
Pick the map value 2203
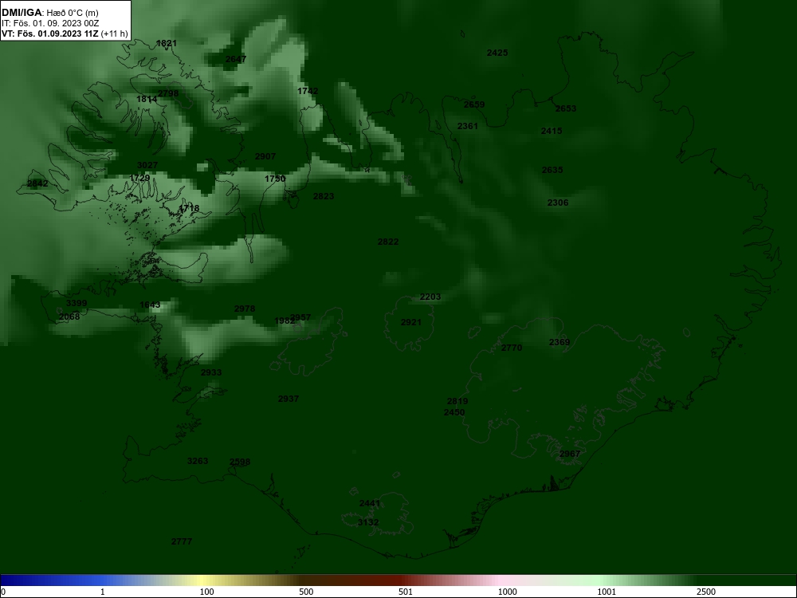[430, 297]
